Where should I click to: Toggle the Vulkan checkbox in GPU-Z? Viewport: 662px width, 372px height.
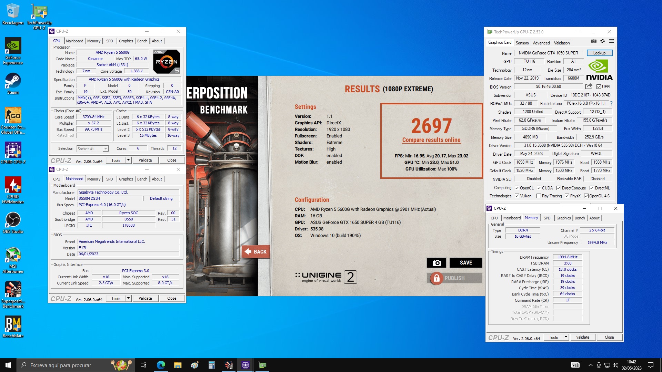pyautogui.click(x=517, y=196)
